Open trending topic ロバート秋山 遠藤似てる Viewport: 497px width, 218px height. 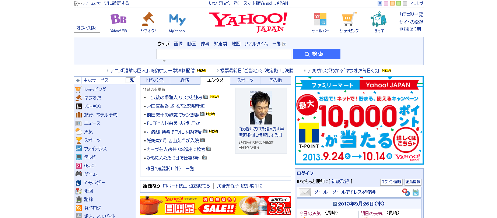(186, 186)
